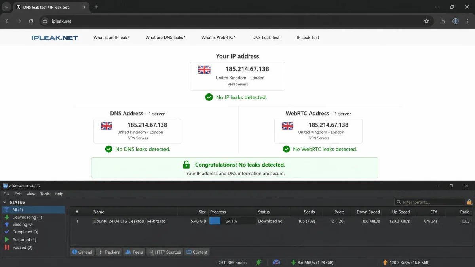This screenshot has width=475, height=267.
Task: Bookmark this page with the star icon
Action: click(426, 21)
